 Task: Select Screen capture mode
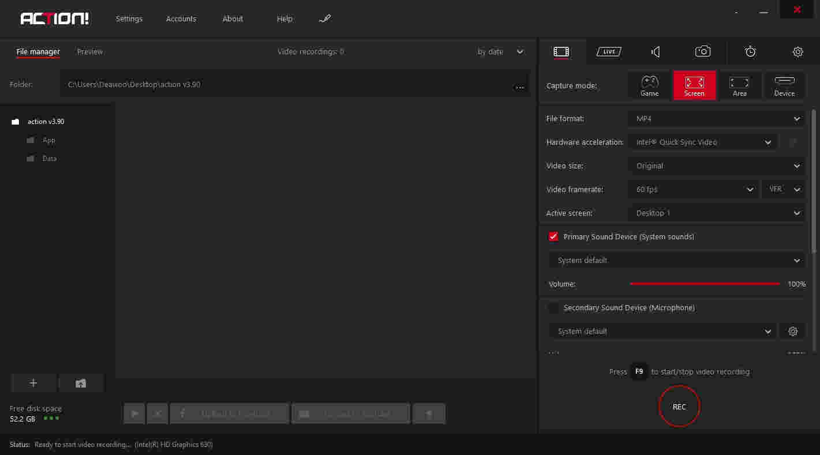pyautogui.click(x=695, y=85)
